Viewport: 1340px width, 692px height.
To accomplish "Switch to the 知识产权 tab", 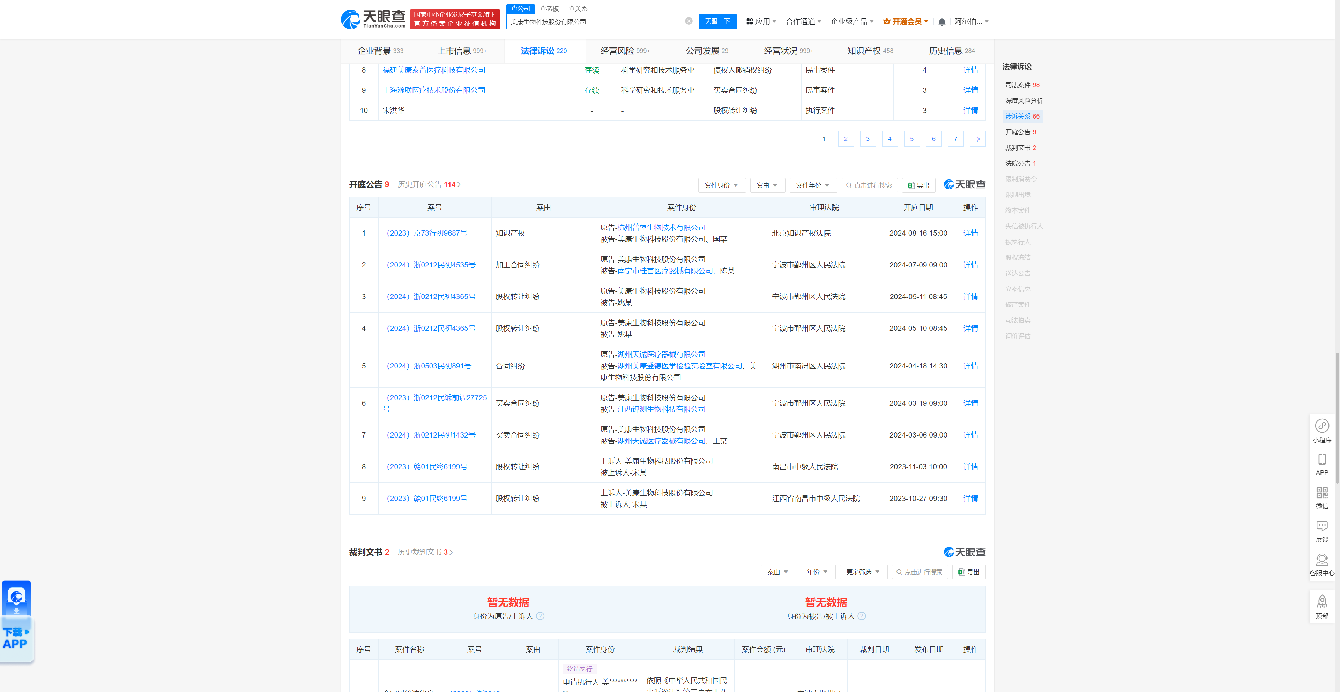I will 870,51.
